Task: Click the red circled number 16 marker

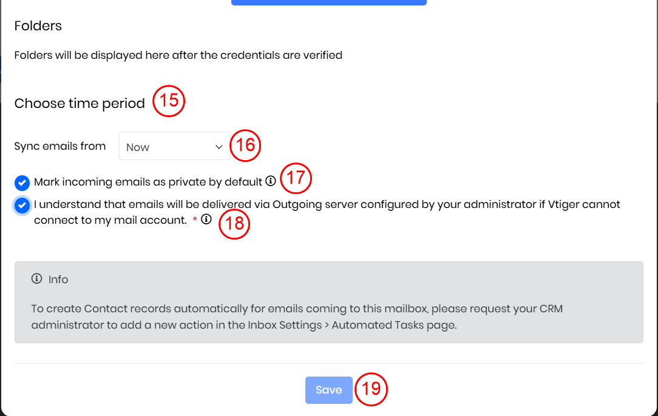Action: (245, 146)
